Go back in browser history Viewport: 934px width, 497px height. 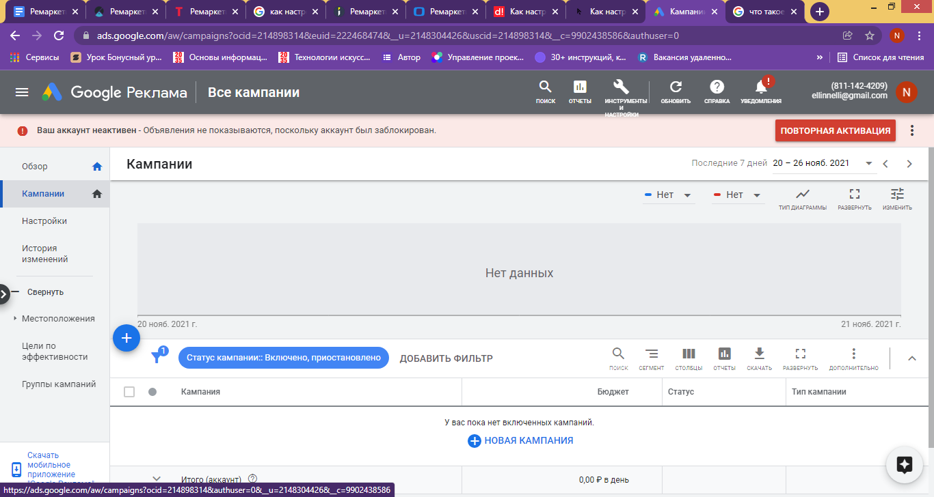tap(15, 35)
